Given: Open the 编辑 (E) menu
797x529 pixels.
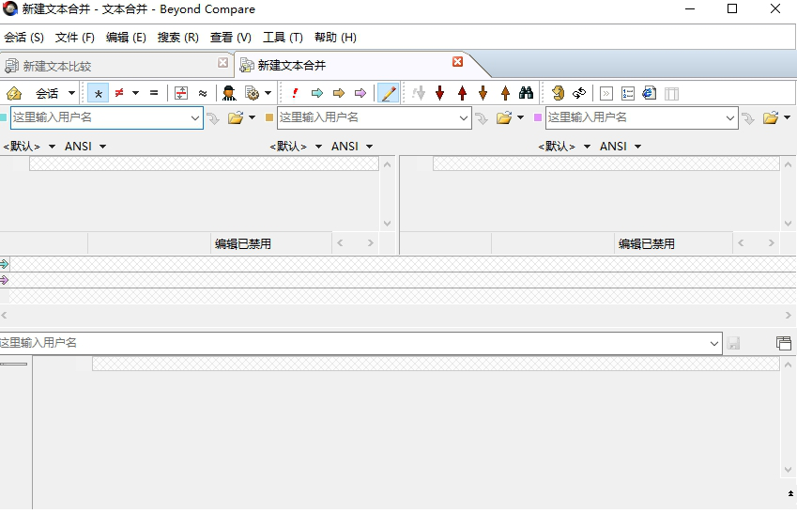Looking at the screenshot, I should click(126, 38).
